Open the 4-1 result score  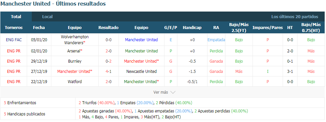click(x=109, y=72)
